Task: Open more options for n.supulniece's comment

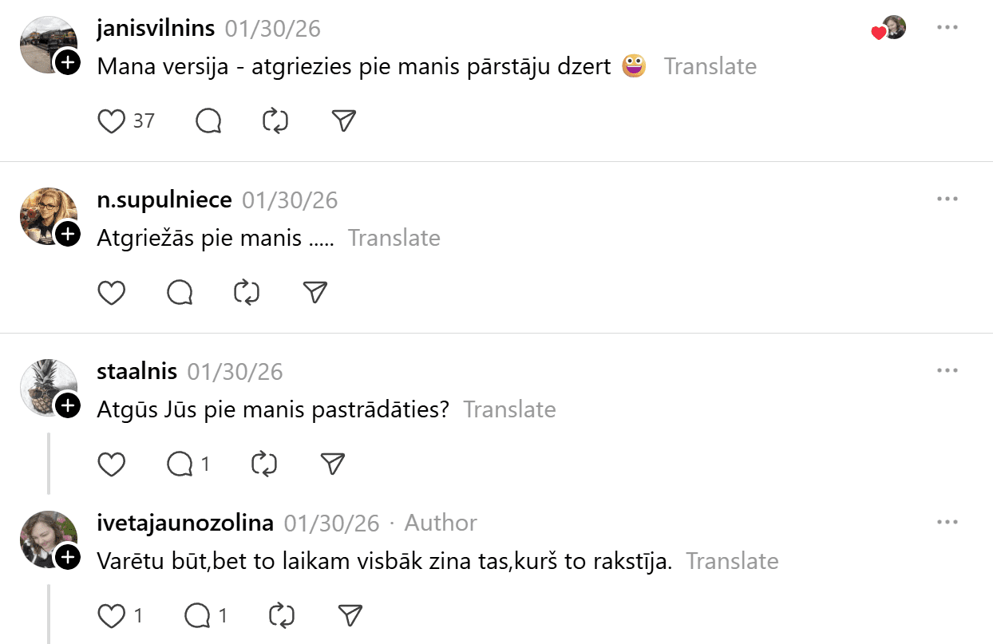Action: 947,199
